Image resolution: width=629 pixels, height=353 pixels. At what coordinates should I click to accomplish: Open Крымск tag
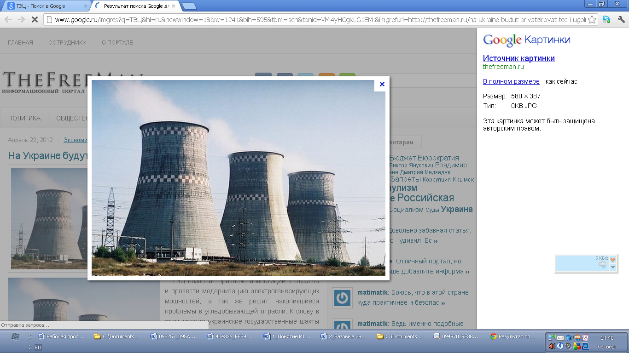463,180
